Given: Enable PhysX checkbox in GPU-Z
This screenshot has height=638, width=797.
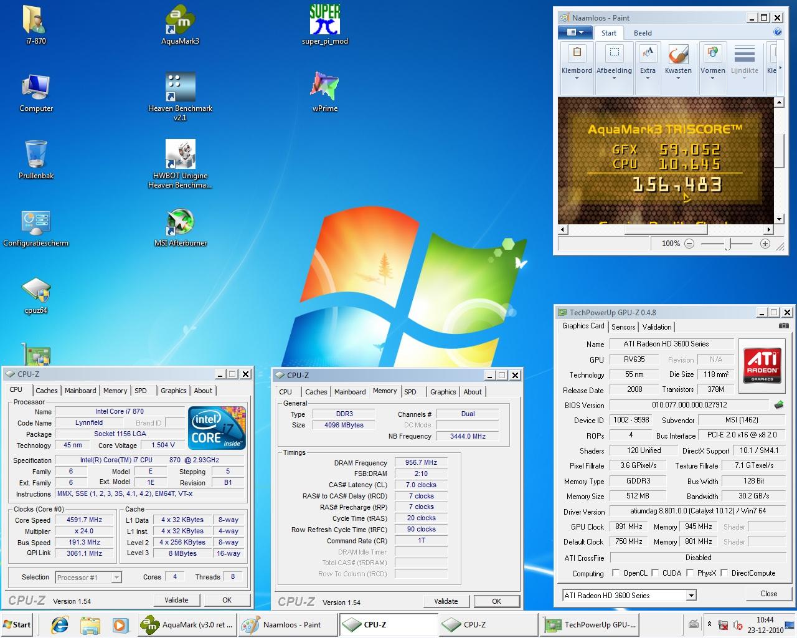Looking at the screenshot, I should tap(690, 573).
